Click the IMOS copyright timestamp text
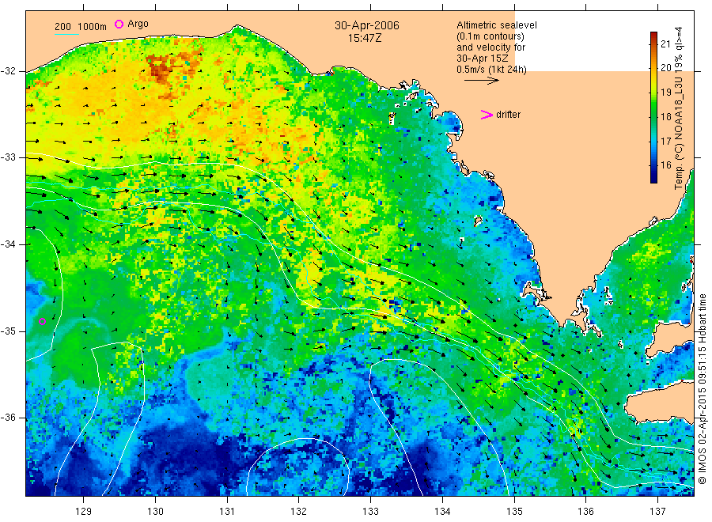The height and width of the screenshot is (522, 712). tap(702, 388)
